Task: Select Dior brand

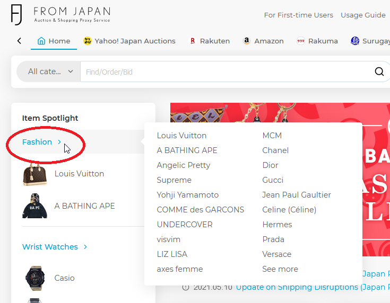Action: click(271, 165)
